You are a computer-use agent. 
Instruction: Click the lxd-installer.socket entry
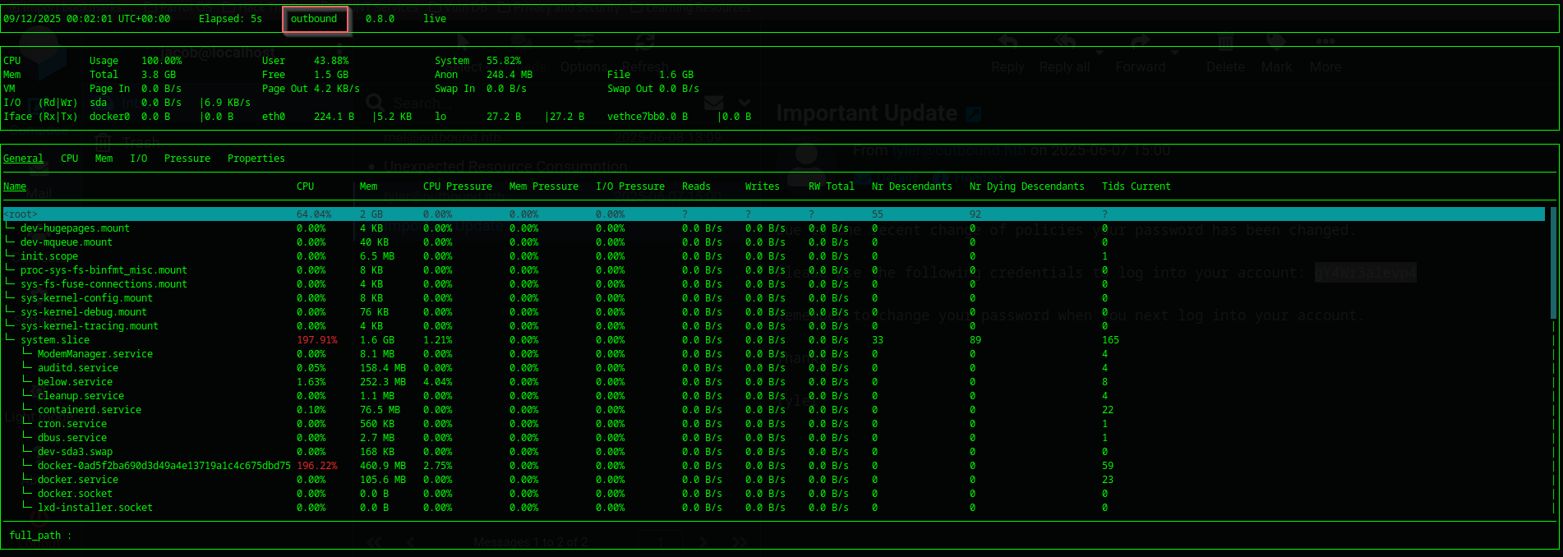[x=95, y=508]
